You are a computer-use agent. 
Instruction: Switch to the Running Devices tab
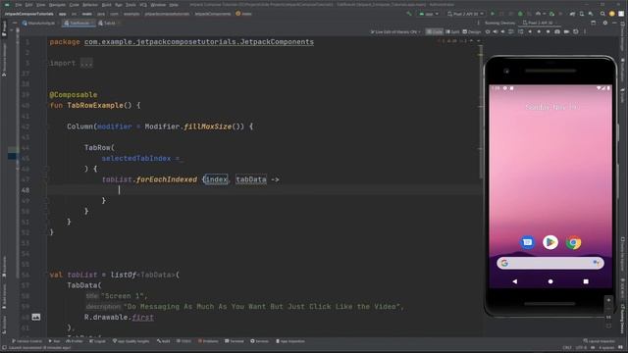pyautogui.click(x=499, y=23)
